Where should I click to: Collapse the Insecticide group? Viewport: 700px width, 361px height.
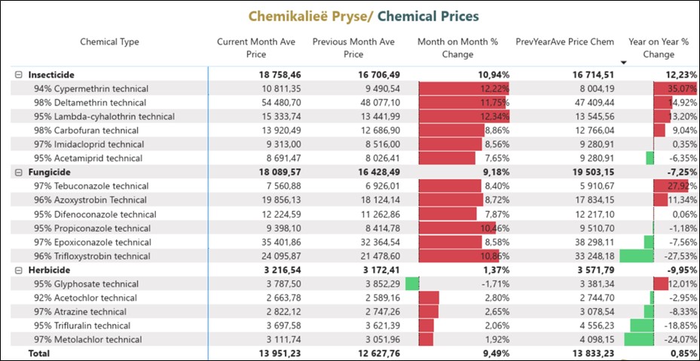coord(18,75)
